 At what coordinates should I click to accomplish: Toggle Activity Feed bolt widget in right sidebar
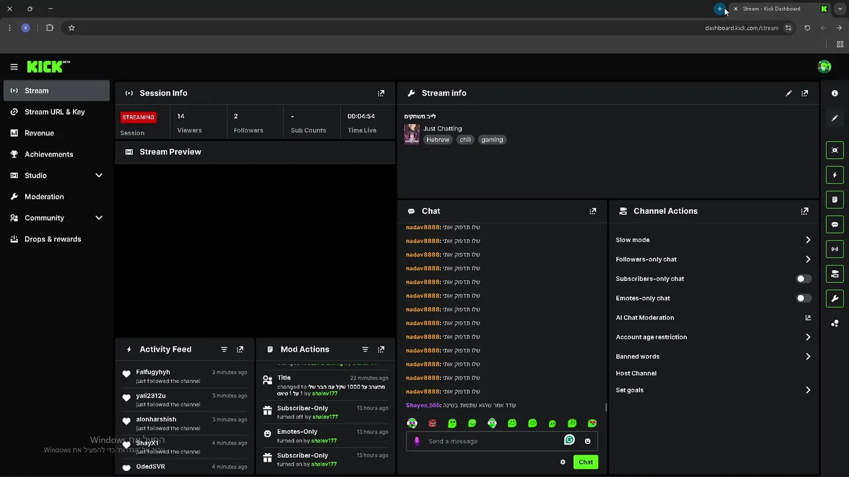point(835,175)
